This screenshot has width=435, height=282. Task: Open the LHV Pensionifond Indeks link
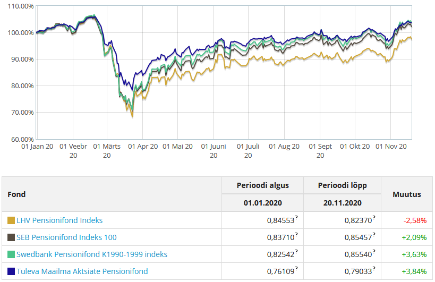click(x=59, y=220)
